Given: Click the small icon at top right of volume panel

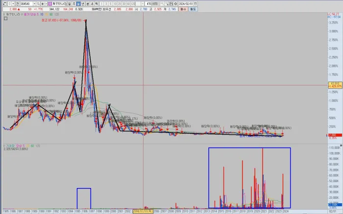Looking at the screenshot, I should pyautogui.click(x=341, y=145).
